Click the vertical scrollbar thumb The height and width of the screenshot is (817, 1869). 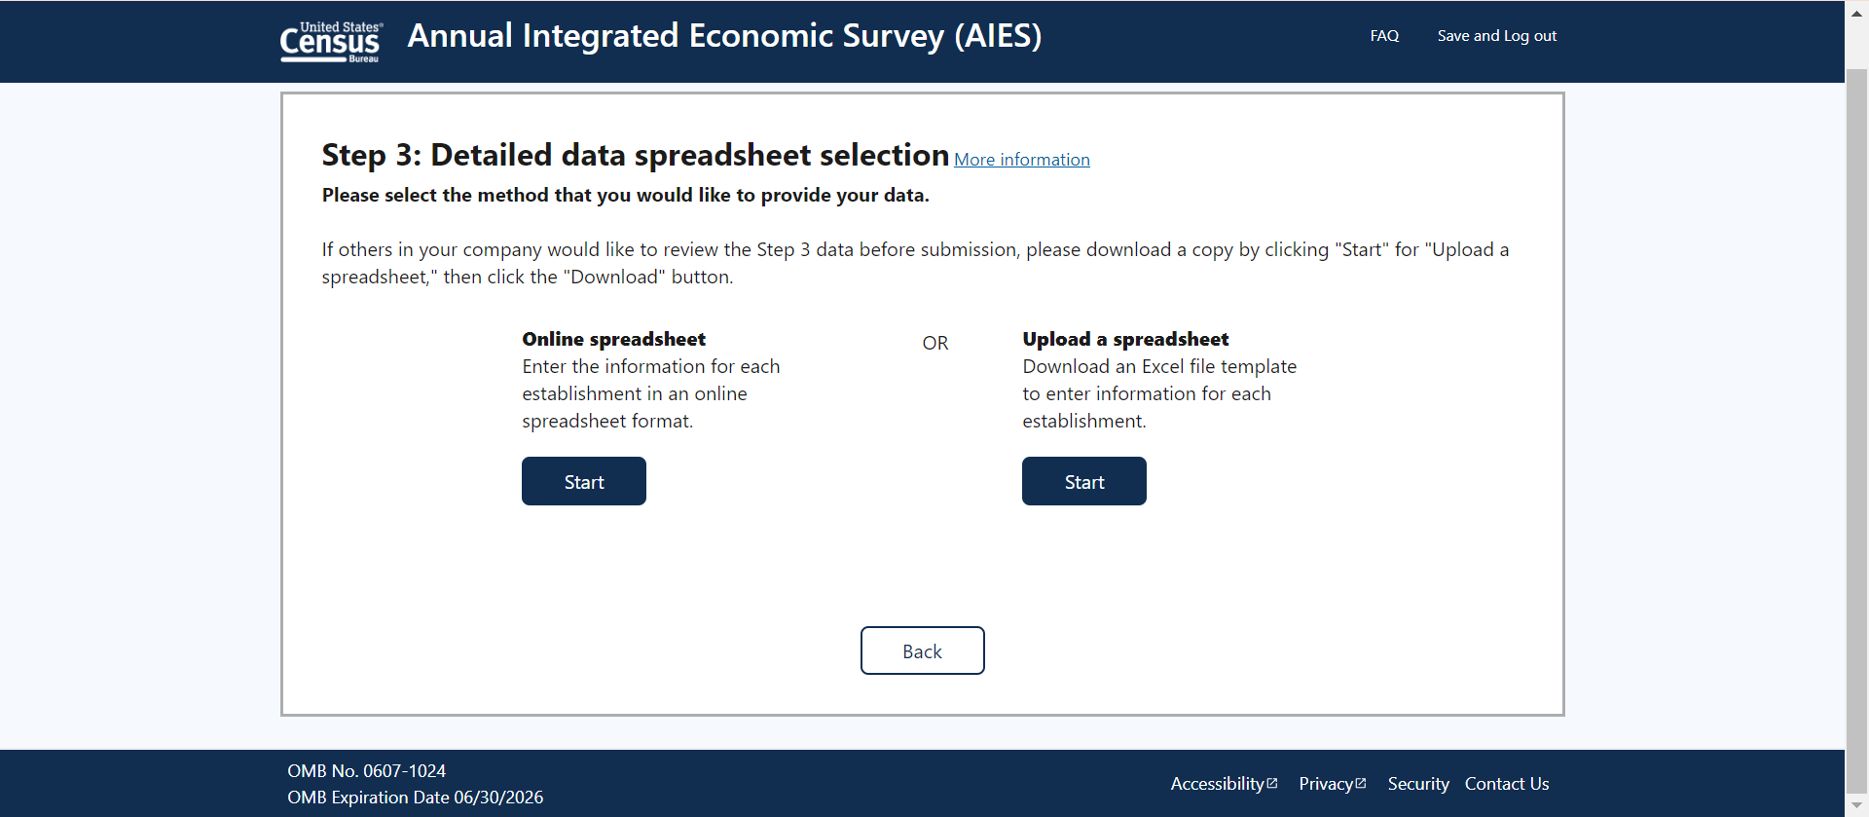pyautogui.click(x=1856, y=428)
